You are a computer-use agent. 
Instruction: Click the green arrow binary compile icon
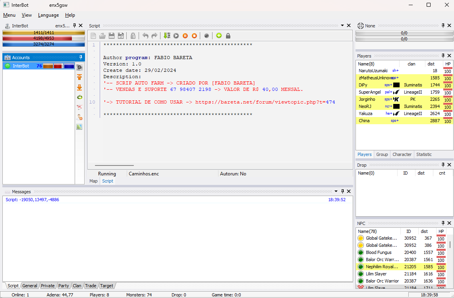point(166,36)
